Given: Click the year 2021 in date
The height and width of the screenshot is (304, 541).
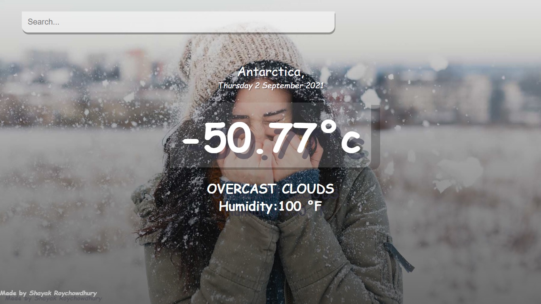Looking at the screenshot, I should (x=315, y=85).
